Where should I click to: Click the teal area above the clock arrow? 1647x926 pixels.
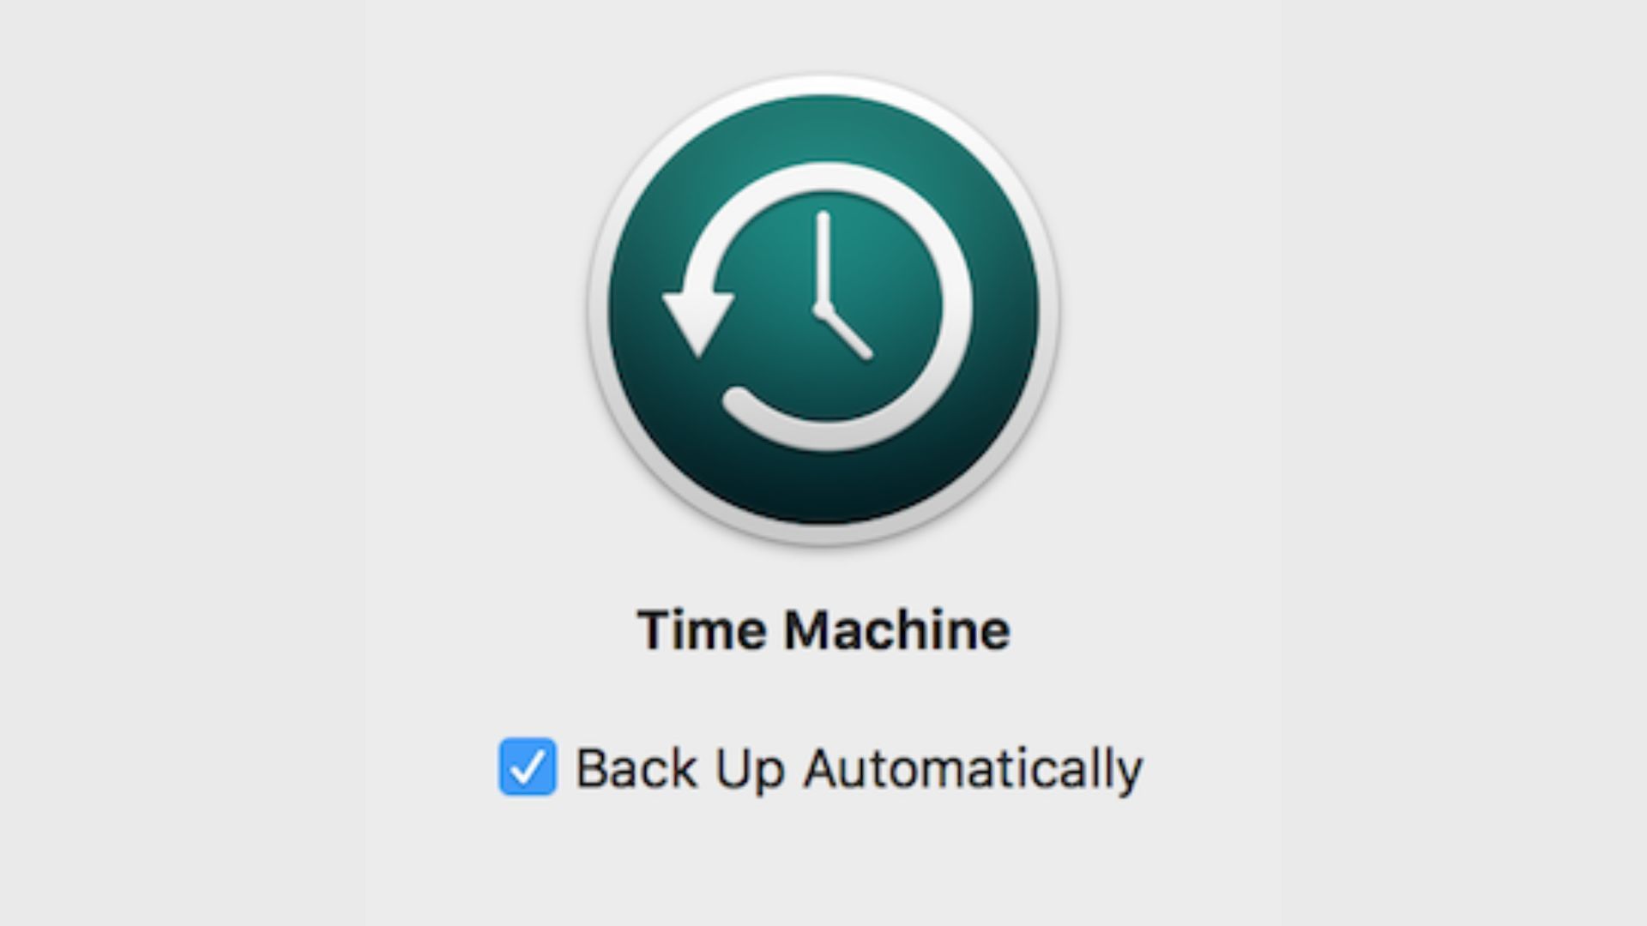pos(823,129)
